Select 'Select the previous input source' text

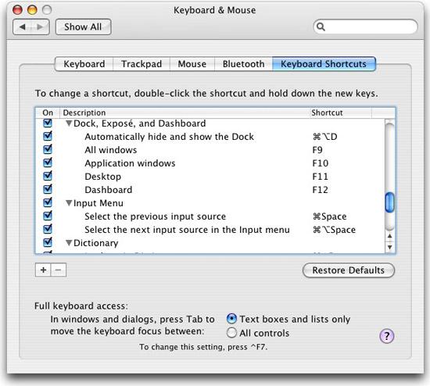point(156,216)
